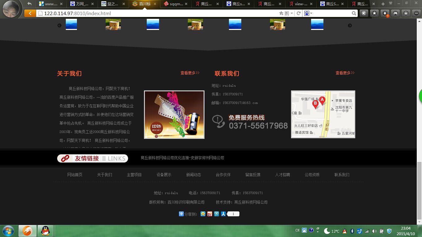Share via the blue plus share icon
Screen dimensions: 422x237
tap(181, 214)
